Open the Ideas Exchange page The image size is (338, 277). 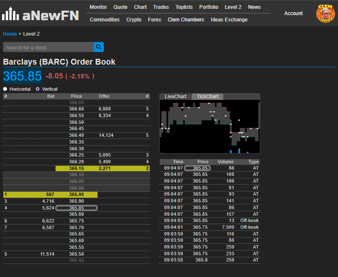(229, 20)
